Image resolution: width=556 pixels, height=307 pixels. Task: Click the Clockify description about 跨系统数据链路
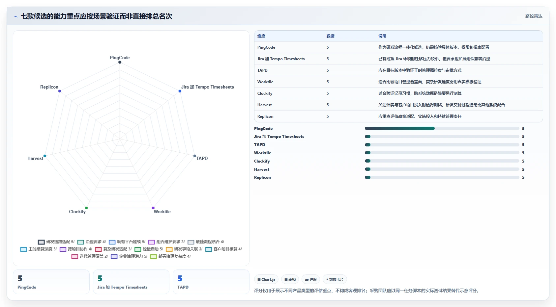[420, 93]
